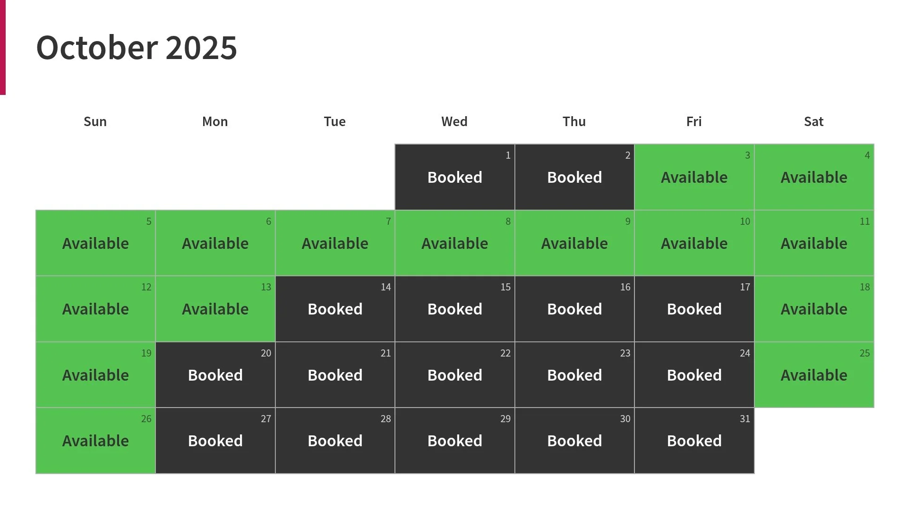Click the available cell for October 8
Image resolution: width=907 pixels, height=510 pixels.
pyautogui.click(x=454, y=243)
